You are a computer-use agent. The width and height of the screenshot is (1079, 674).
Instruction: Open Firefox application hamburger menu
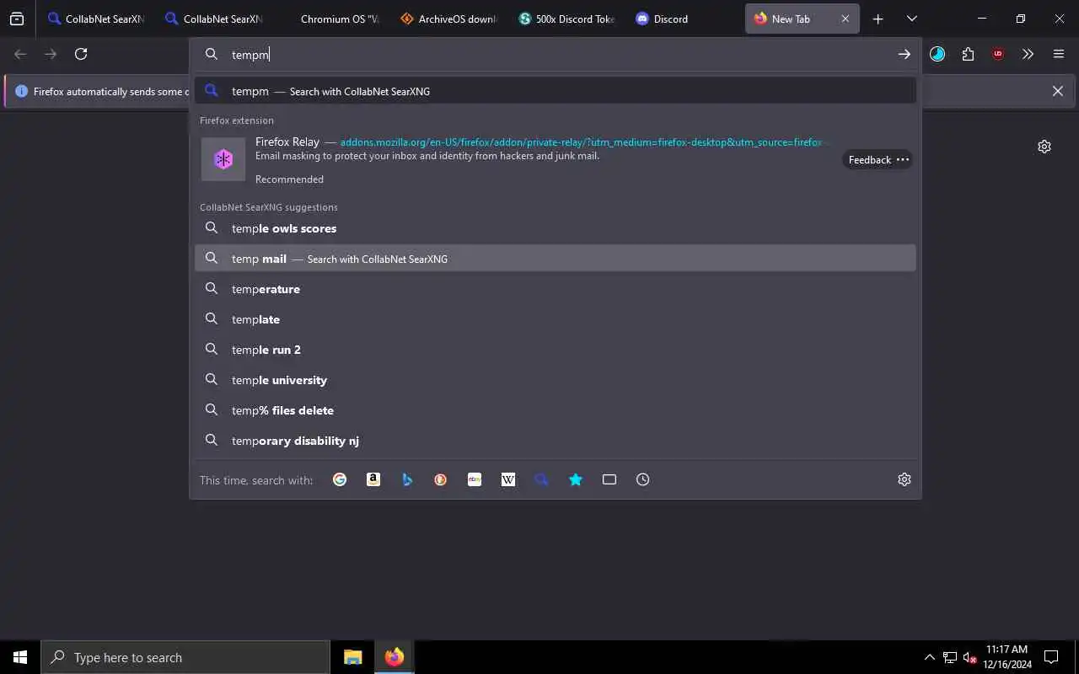(x=1059, y=54)
